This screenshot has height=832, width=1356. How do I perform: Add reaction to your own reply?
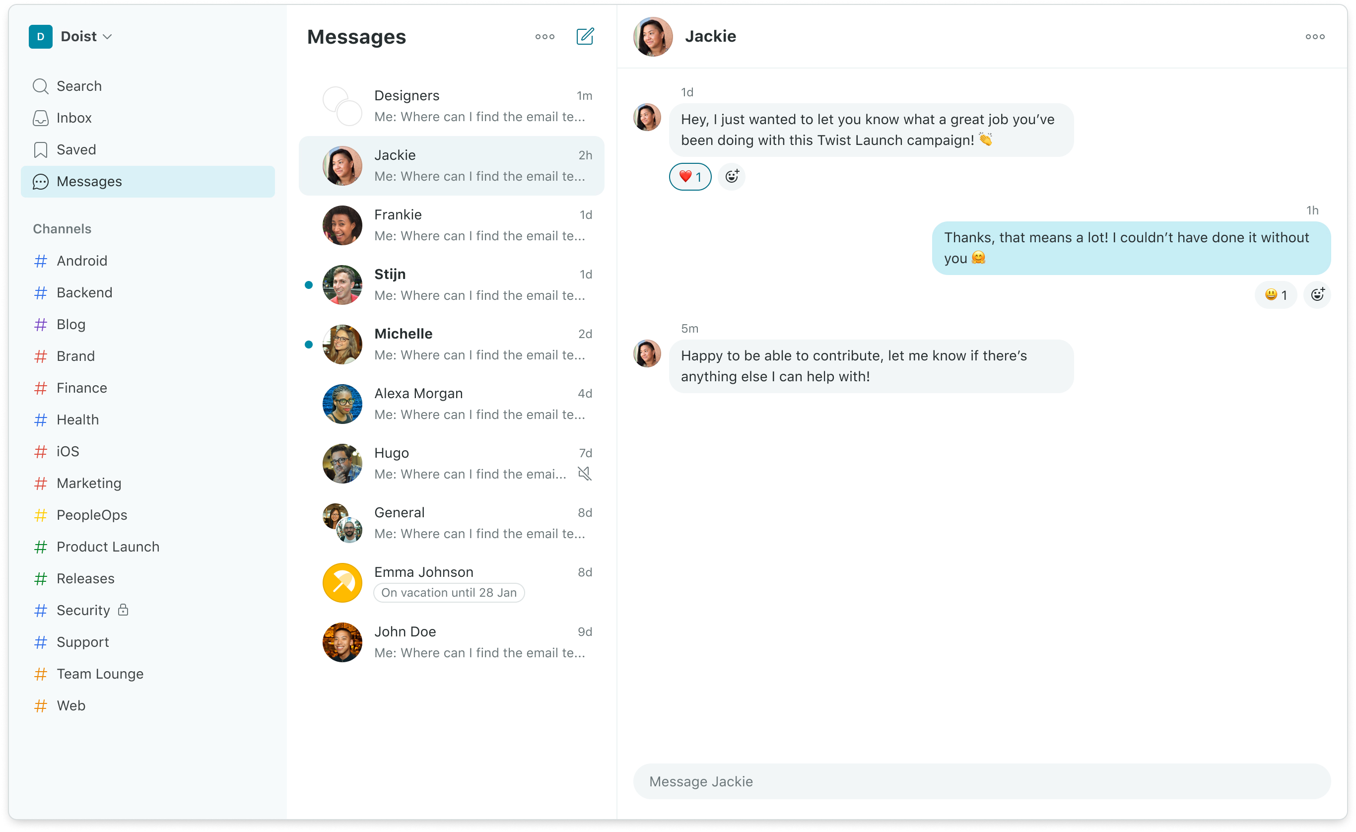(x=1317, y=295)
